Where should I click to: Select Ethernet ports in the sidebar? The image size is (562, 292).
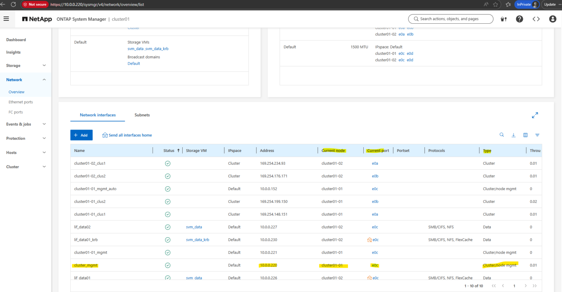[20, 102]
